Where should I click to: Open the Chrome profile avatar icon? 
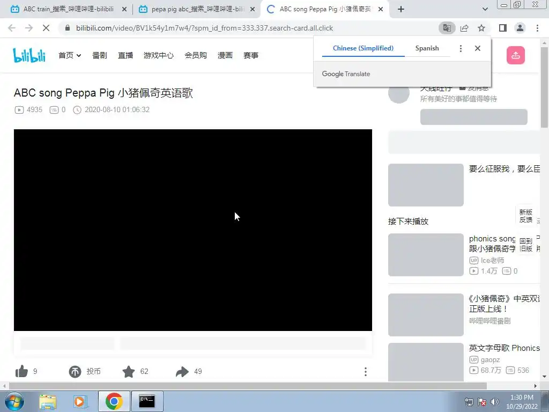(520, 28)
